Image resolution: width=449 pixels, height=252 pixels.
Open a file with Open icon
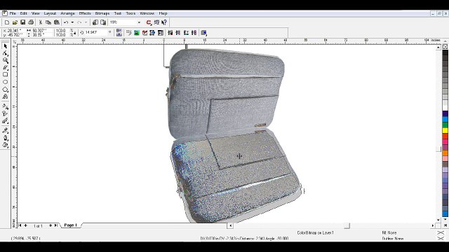15,22
